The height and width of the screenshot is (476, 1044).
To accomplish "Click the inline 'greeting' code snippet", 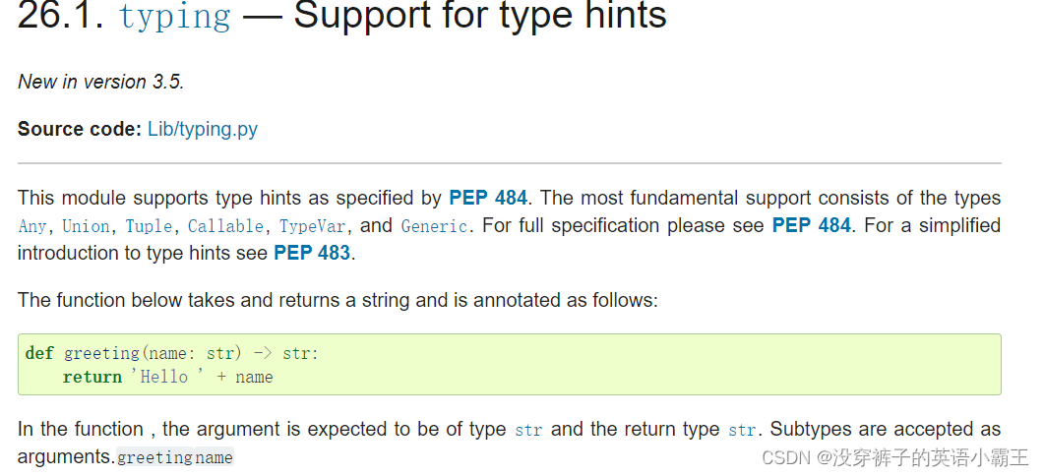I will (154, 457).
